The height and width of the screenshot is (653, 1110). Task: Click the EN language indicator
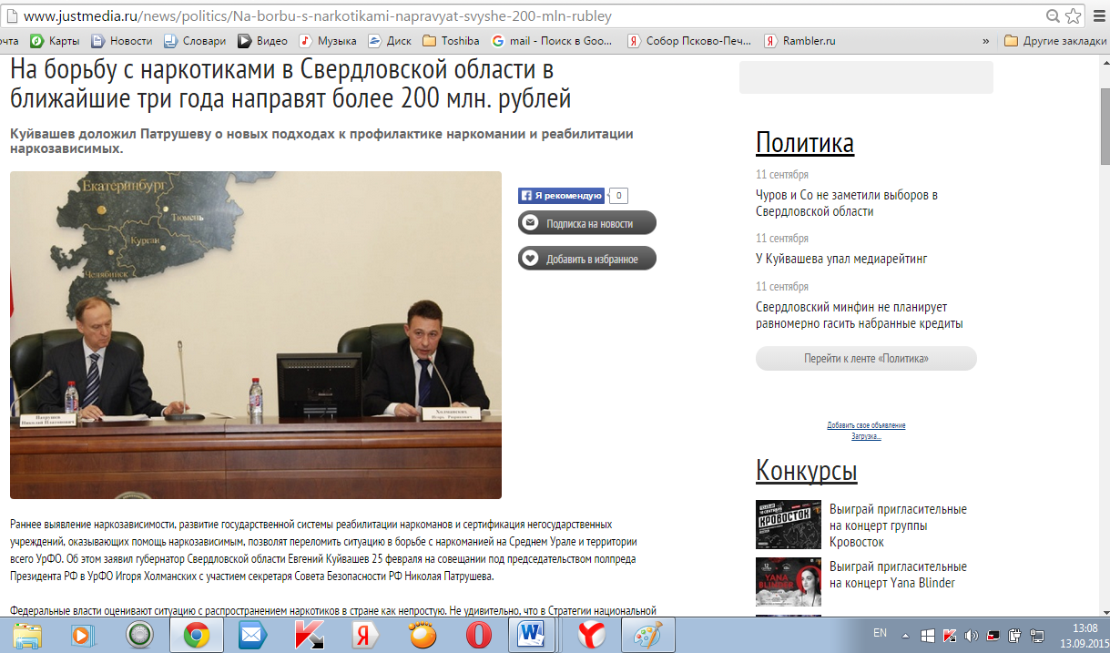(880, 632)
